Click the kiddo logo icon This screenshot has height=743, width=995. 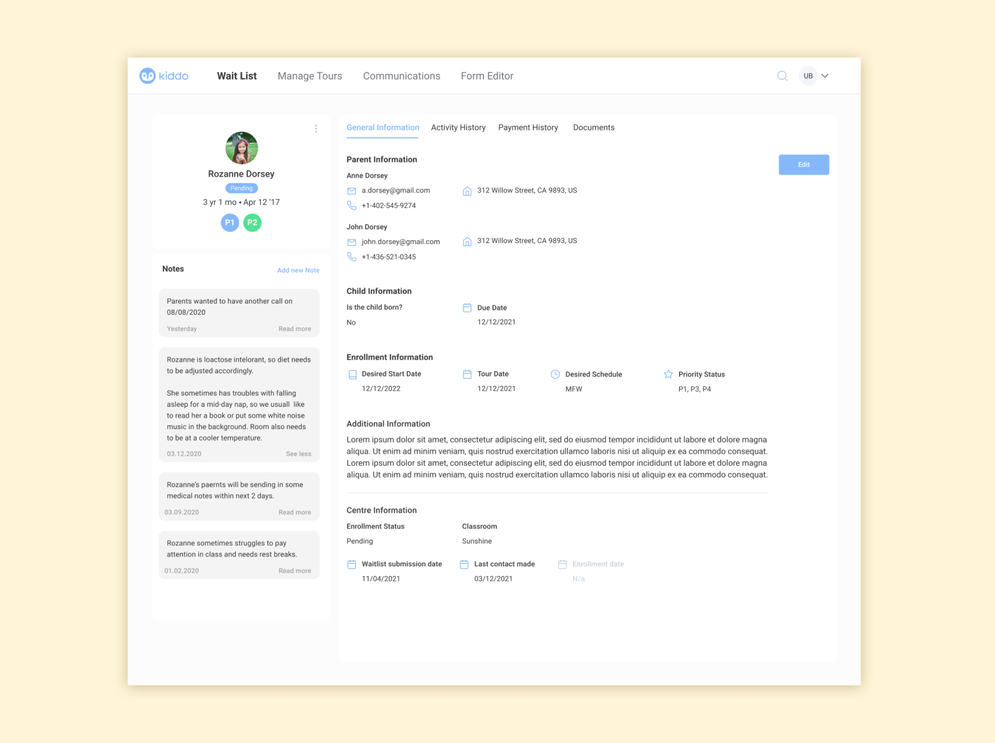[x=147, y=75]
